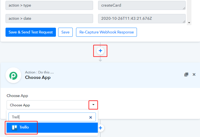The height and width of the screenshot is (137, 200).
Task: Open the Choose App dropdown arrow
Action: point(93,105)
